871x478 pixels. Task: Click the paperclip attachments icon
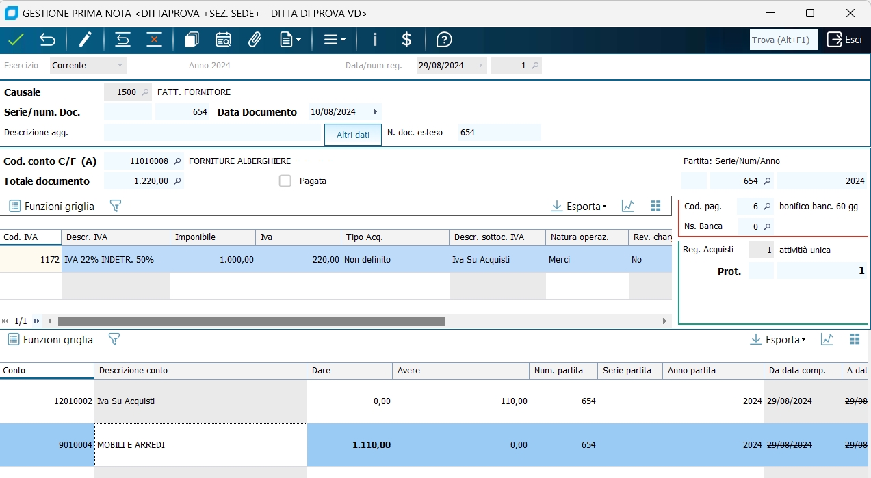255,40
